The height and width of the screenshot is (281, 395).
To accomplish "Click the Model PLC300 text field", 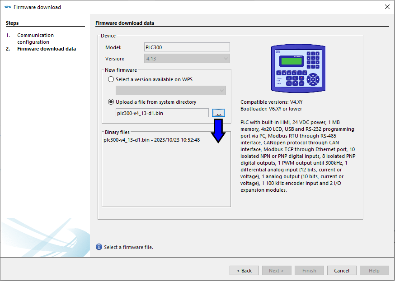I will point(187,47).
